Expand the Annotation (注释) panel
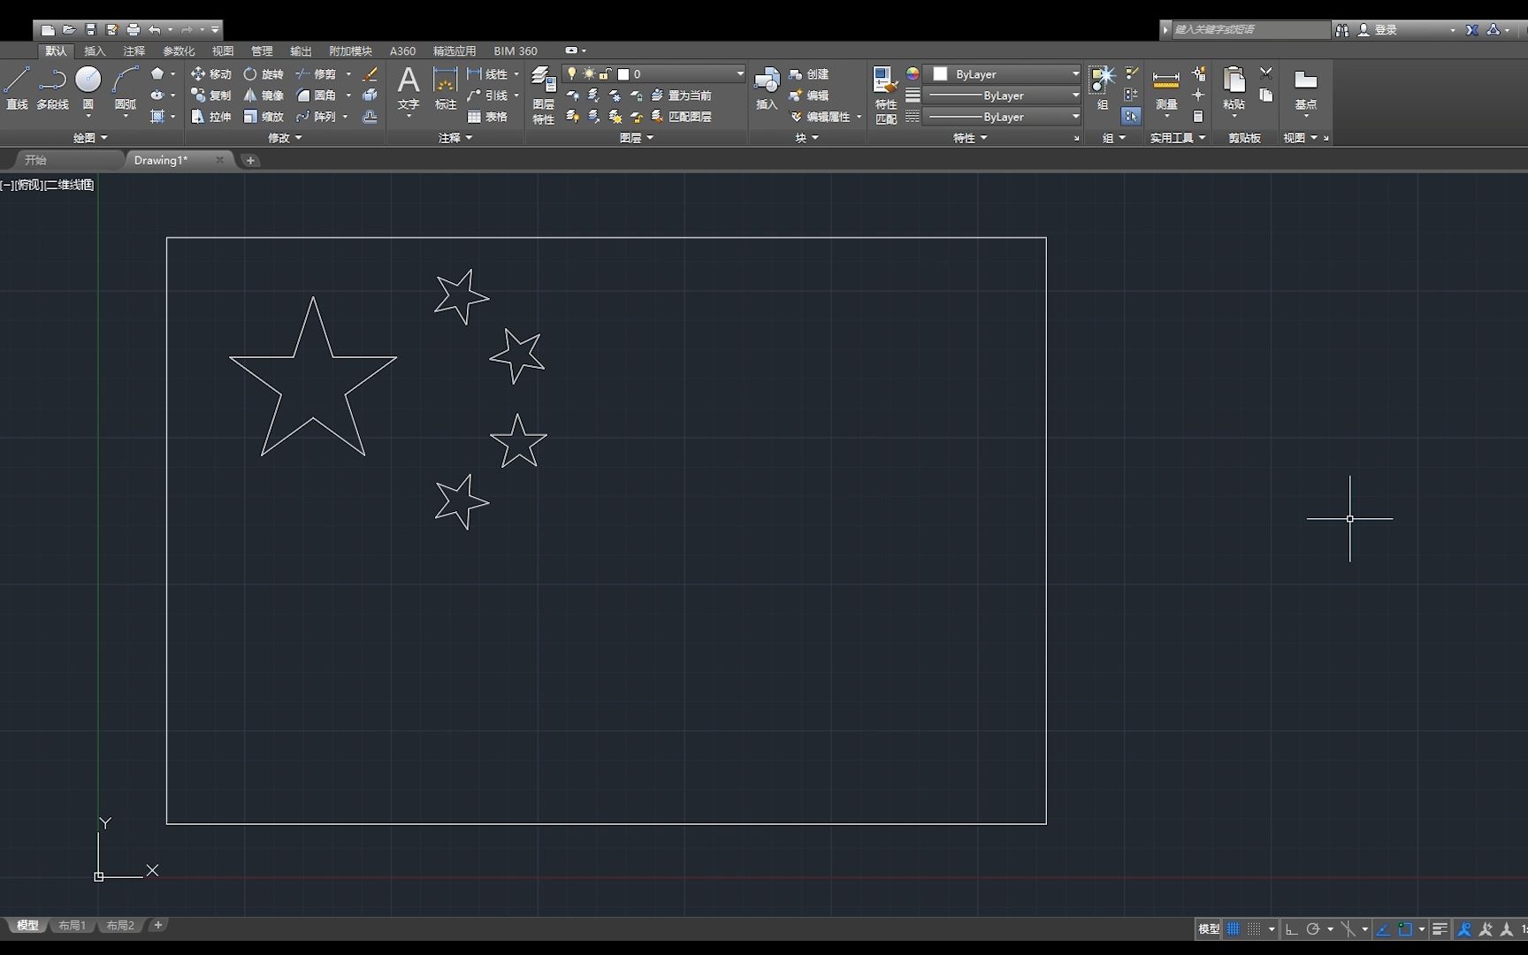The image size is (1528, 955). [455, 138]
